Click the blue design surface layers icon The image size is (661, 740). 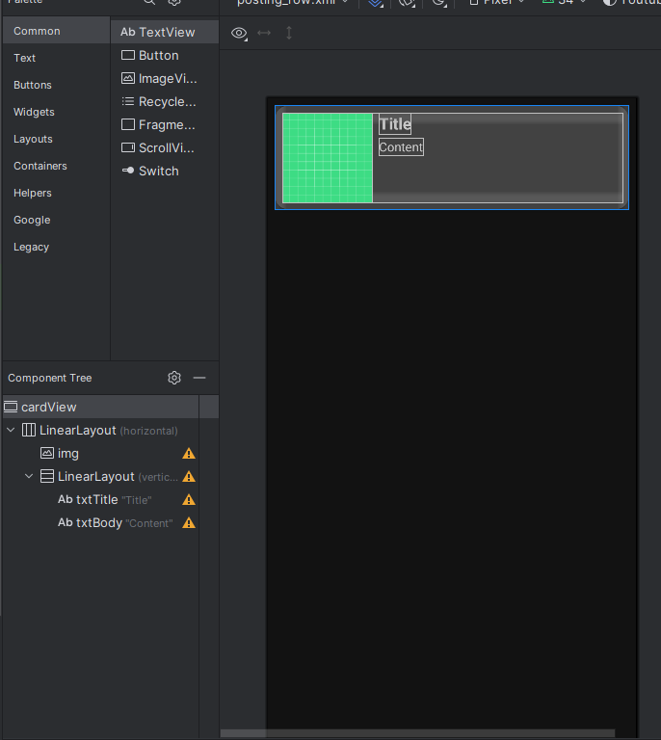376,3
